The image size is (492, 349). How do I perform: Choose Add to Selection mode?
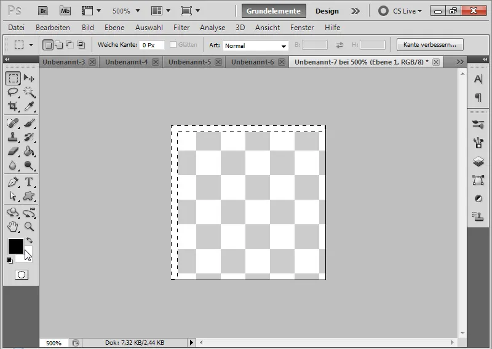58,45
